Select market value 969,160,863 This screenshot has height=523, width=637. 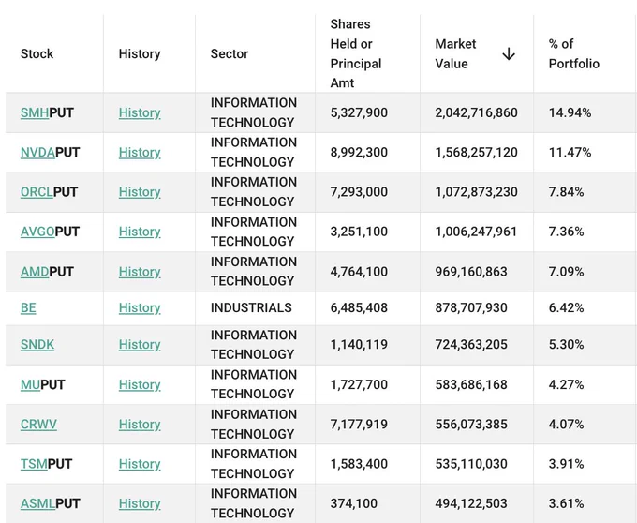click(471, 272)
